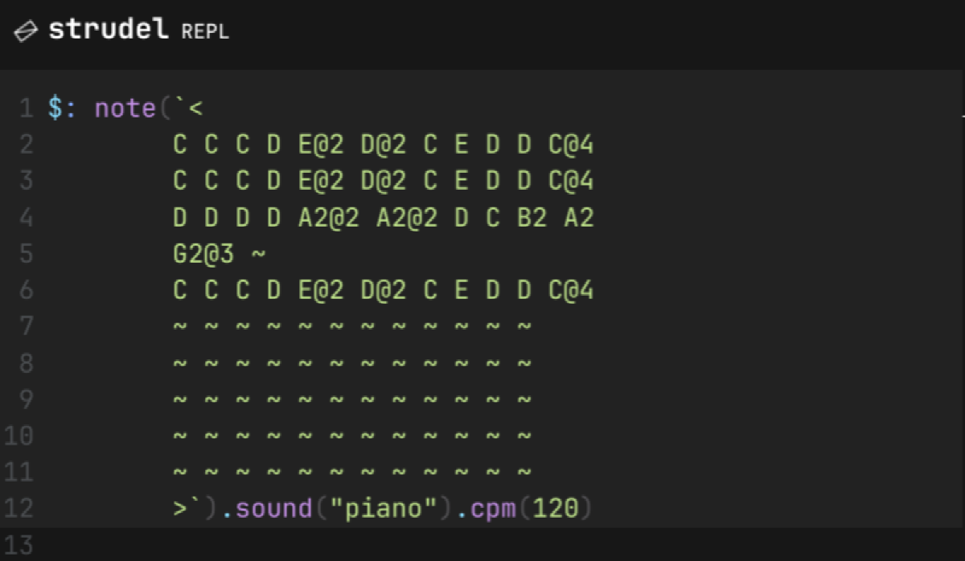Click line number 1 in gutter

coord(27,109)
